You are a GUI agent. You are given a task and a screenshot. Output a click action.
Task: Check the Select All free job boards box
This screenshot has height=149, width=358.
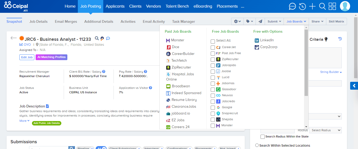click(213, 41)
